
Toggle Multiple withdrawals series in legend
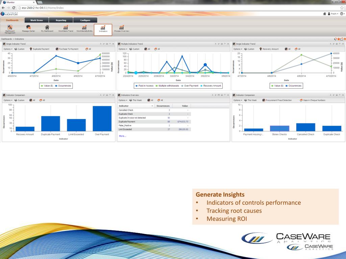(x=167, y=86)
